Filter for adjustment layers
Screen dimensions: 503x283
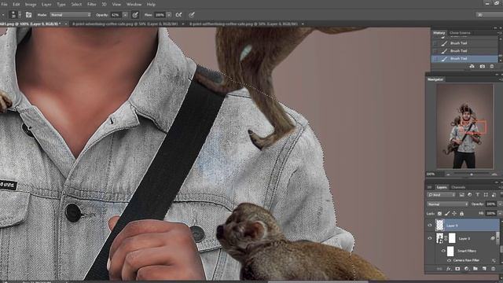coord(470,195)
